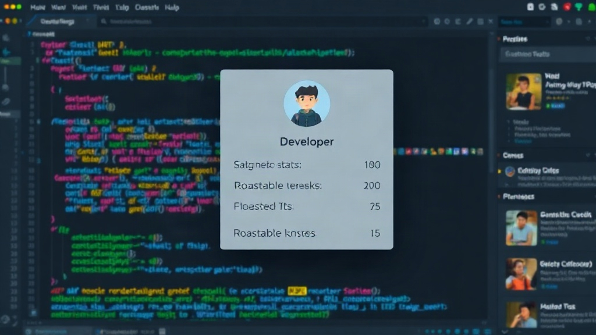Open the Help menu in the menu bar
596x335 pixels.
point(172,8)
